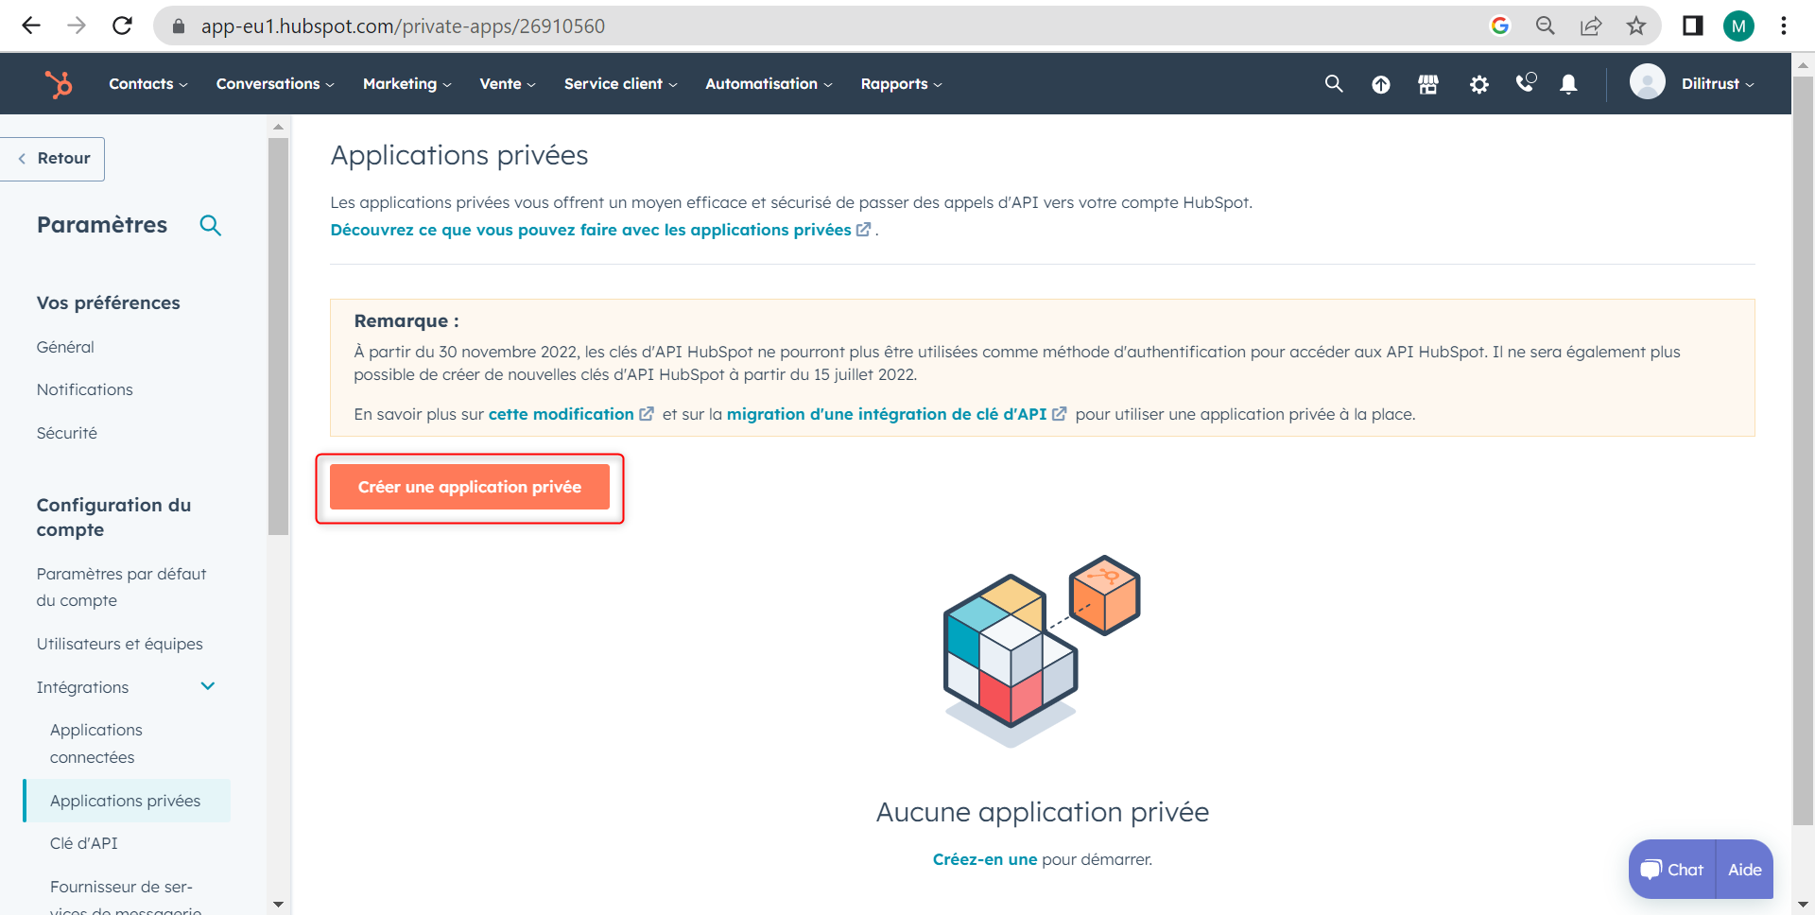The width and height of the screenshot is (1815, 915).
Task: Select Général in sidebar
Action: tap(65, 347)
